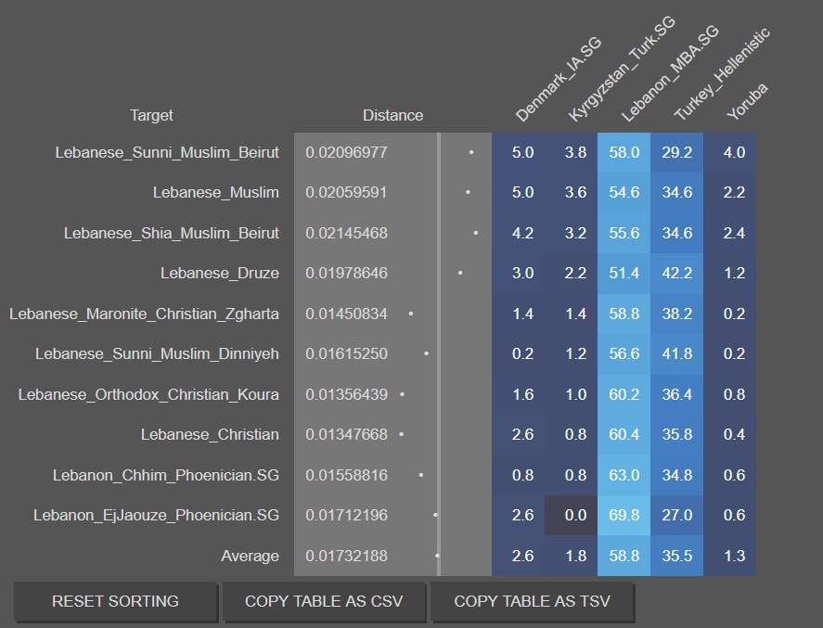Sort by the Target column header
823x628 pixels.
click(151, 115)
